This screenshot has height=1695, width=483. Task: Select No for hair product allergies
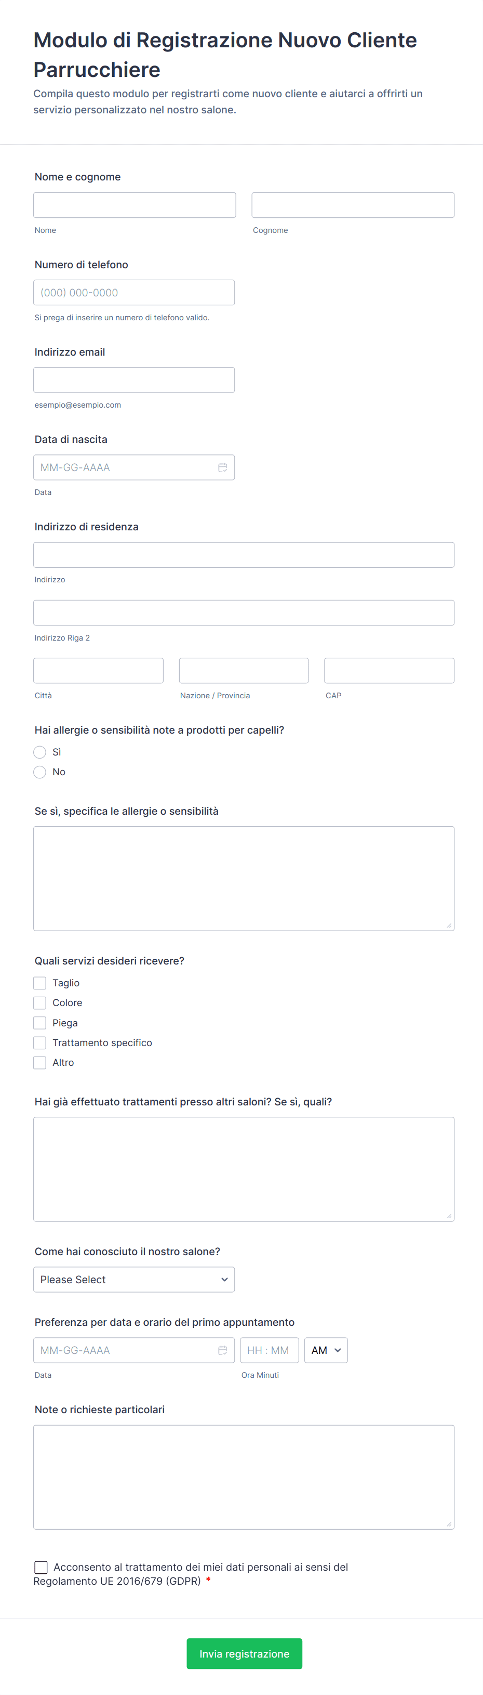pyautogui.click(x=40, y=772)
